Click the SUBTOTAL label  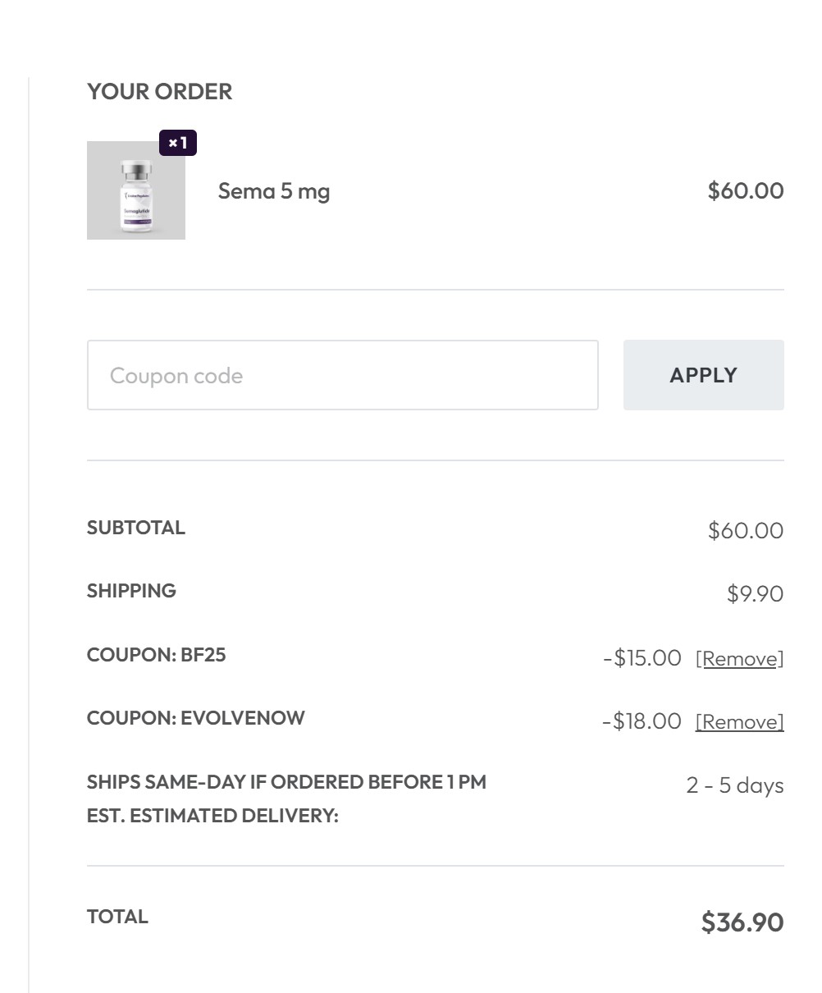click(136, 528)
